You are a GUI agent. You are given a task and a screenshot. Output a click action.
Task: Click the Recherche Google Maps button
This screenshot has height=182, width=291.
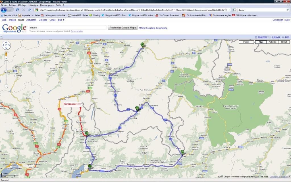coord(123,28)
